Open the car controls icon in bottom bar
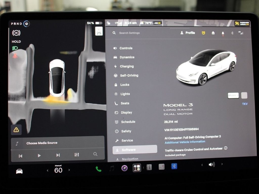 coord(19,171)
